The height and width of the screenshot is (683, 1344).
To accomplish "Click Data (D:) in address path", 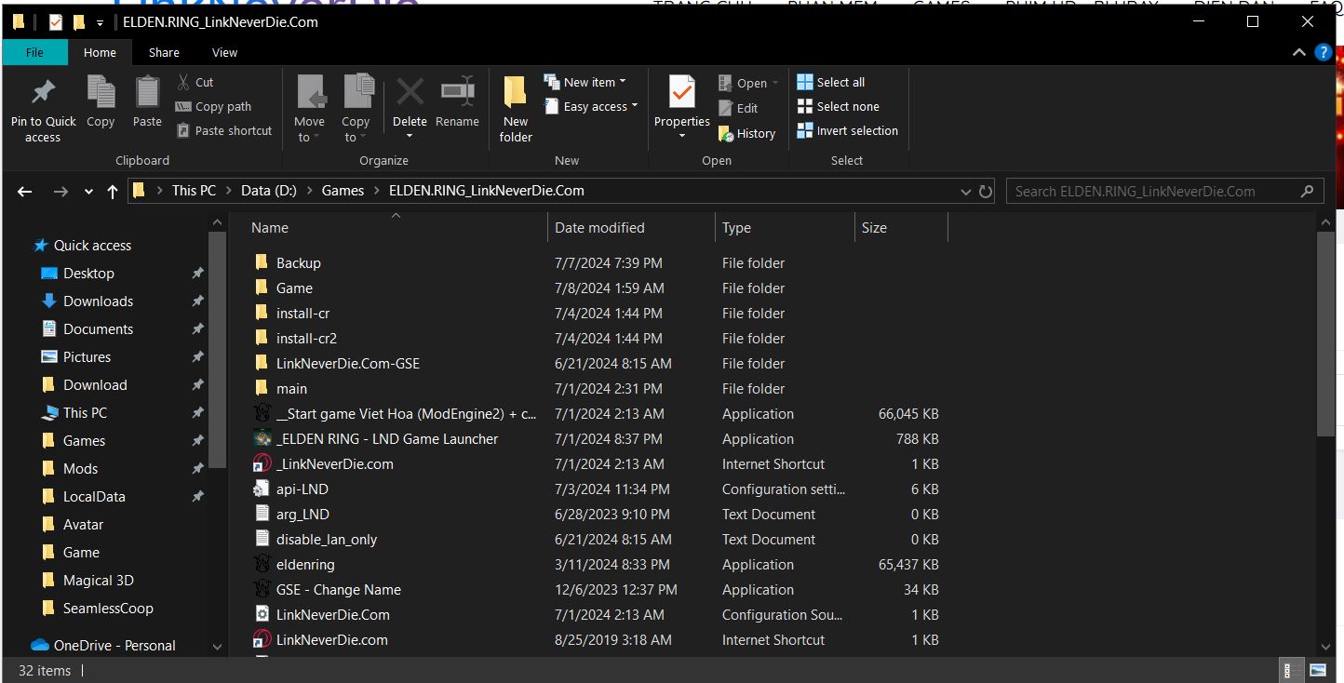I will point(269,190).
